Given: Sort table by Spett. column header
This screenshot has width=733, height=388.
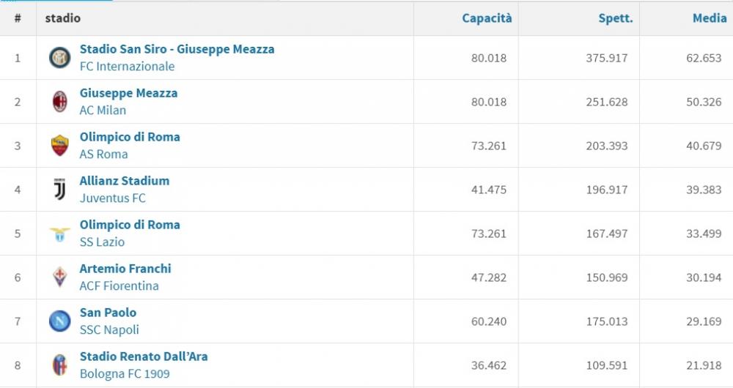Looking at the screenshot, I should [x=615, y=18].
